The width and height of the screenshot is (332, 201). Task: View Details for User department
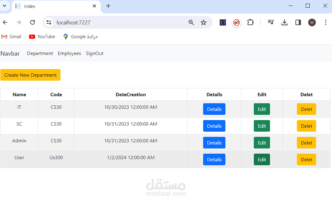click(214, 159)
